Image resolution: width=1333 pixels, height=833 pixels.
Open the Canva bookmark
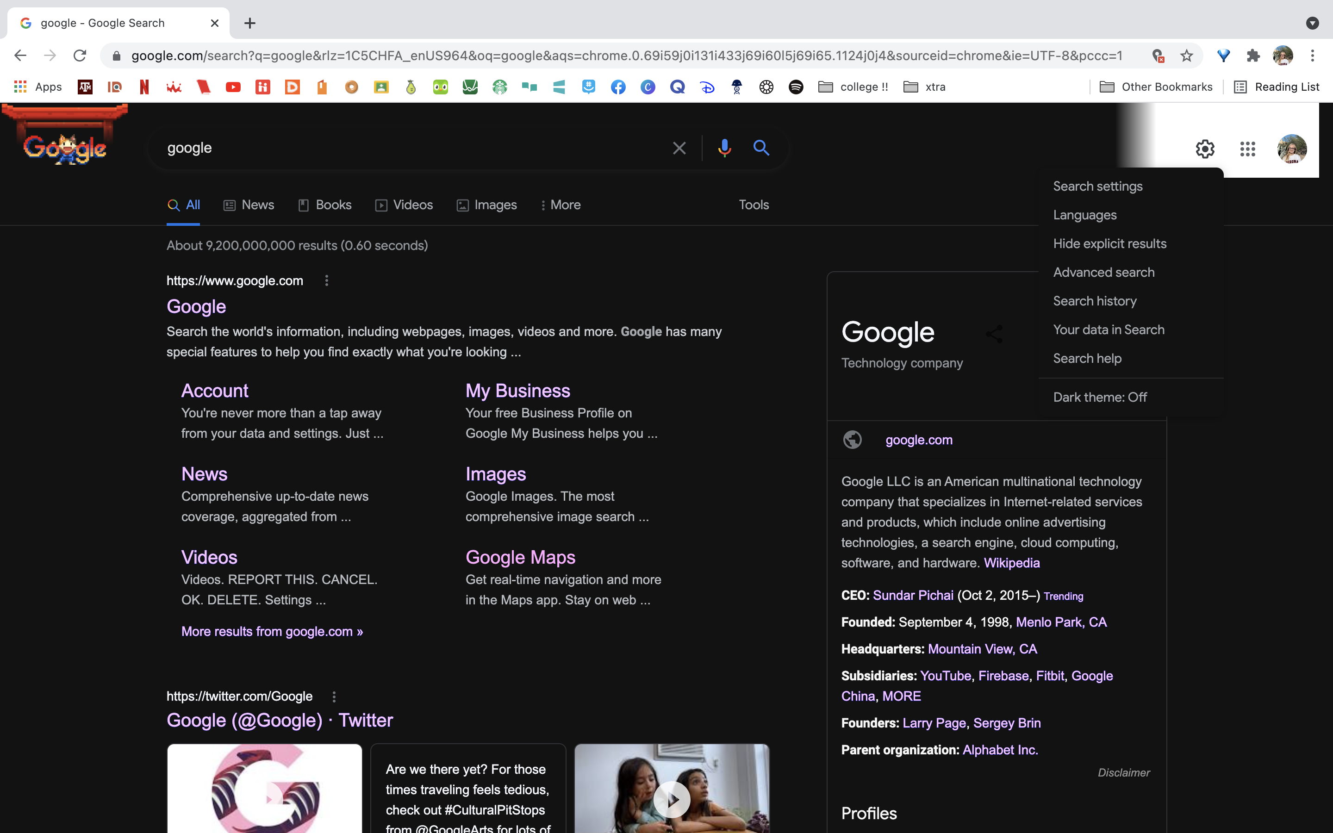(x=648, y=87)
